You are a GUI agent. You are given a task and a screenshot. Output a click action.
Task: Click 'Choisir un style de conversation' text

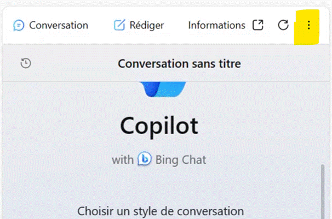[161, 211]
